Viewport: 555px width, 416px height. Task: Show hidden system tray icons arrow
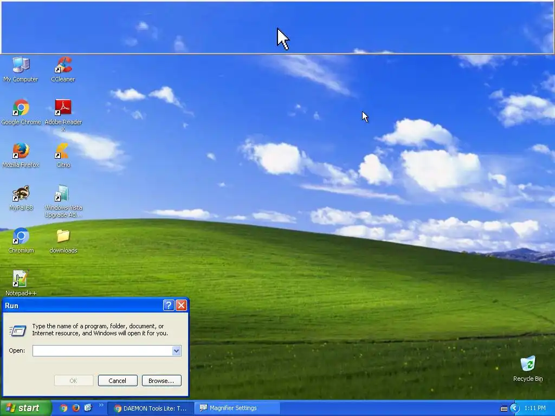pyautogui.click(x=515, y=408)
